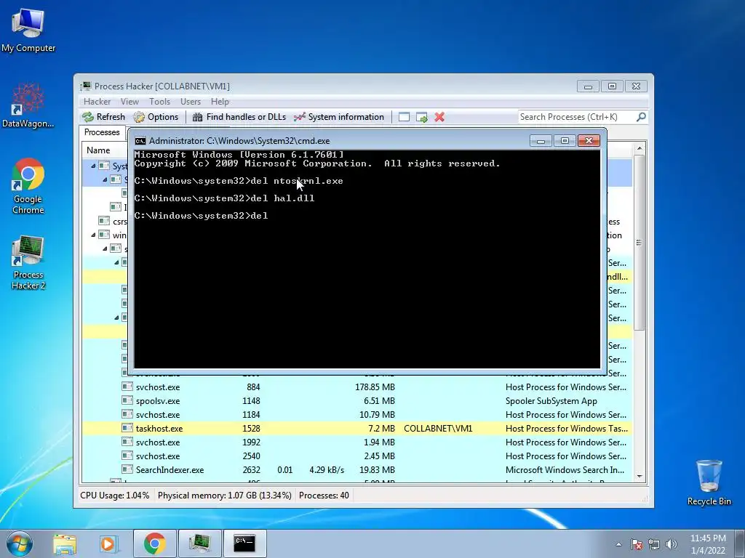Select spoolsv.exe process row
This screenshot has height=558, width=745.
click(x=356, y=401)
